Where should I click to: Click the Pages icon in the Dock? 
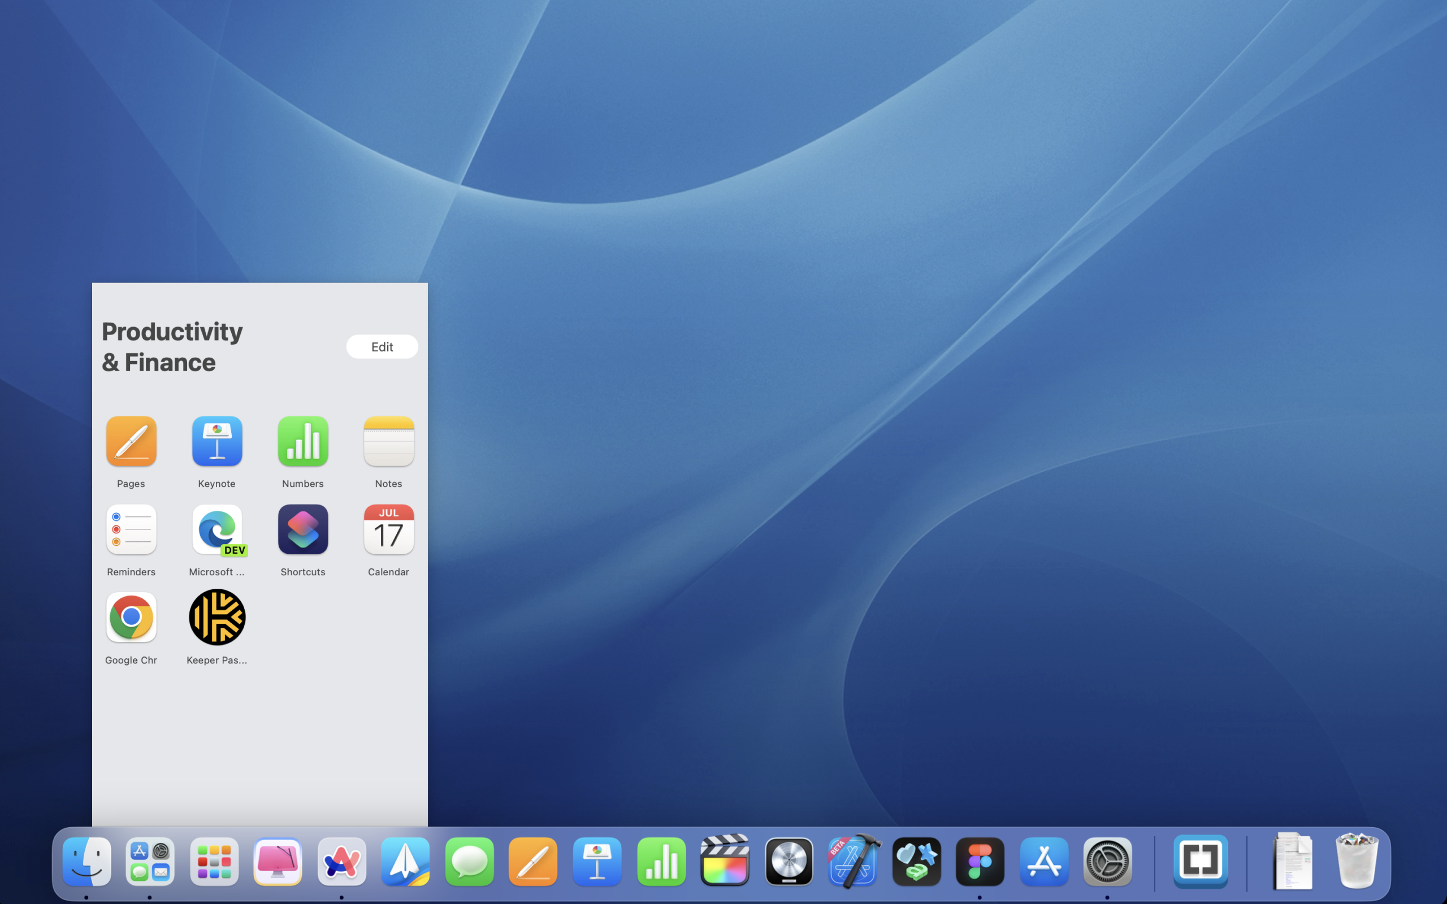tap(534, 862)
